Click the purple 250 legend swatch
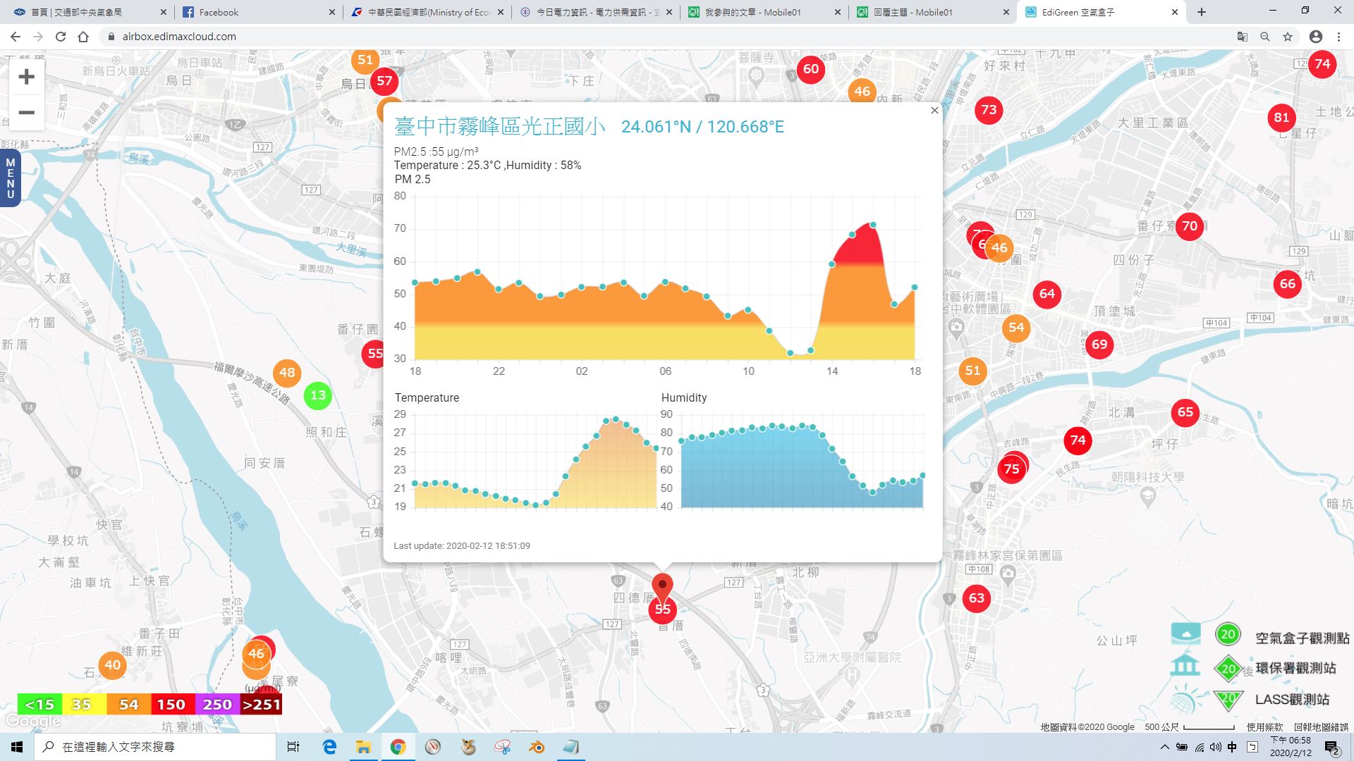The image size is (1354, 761). (217, 705)
